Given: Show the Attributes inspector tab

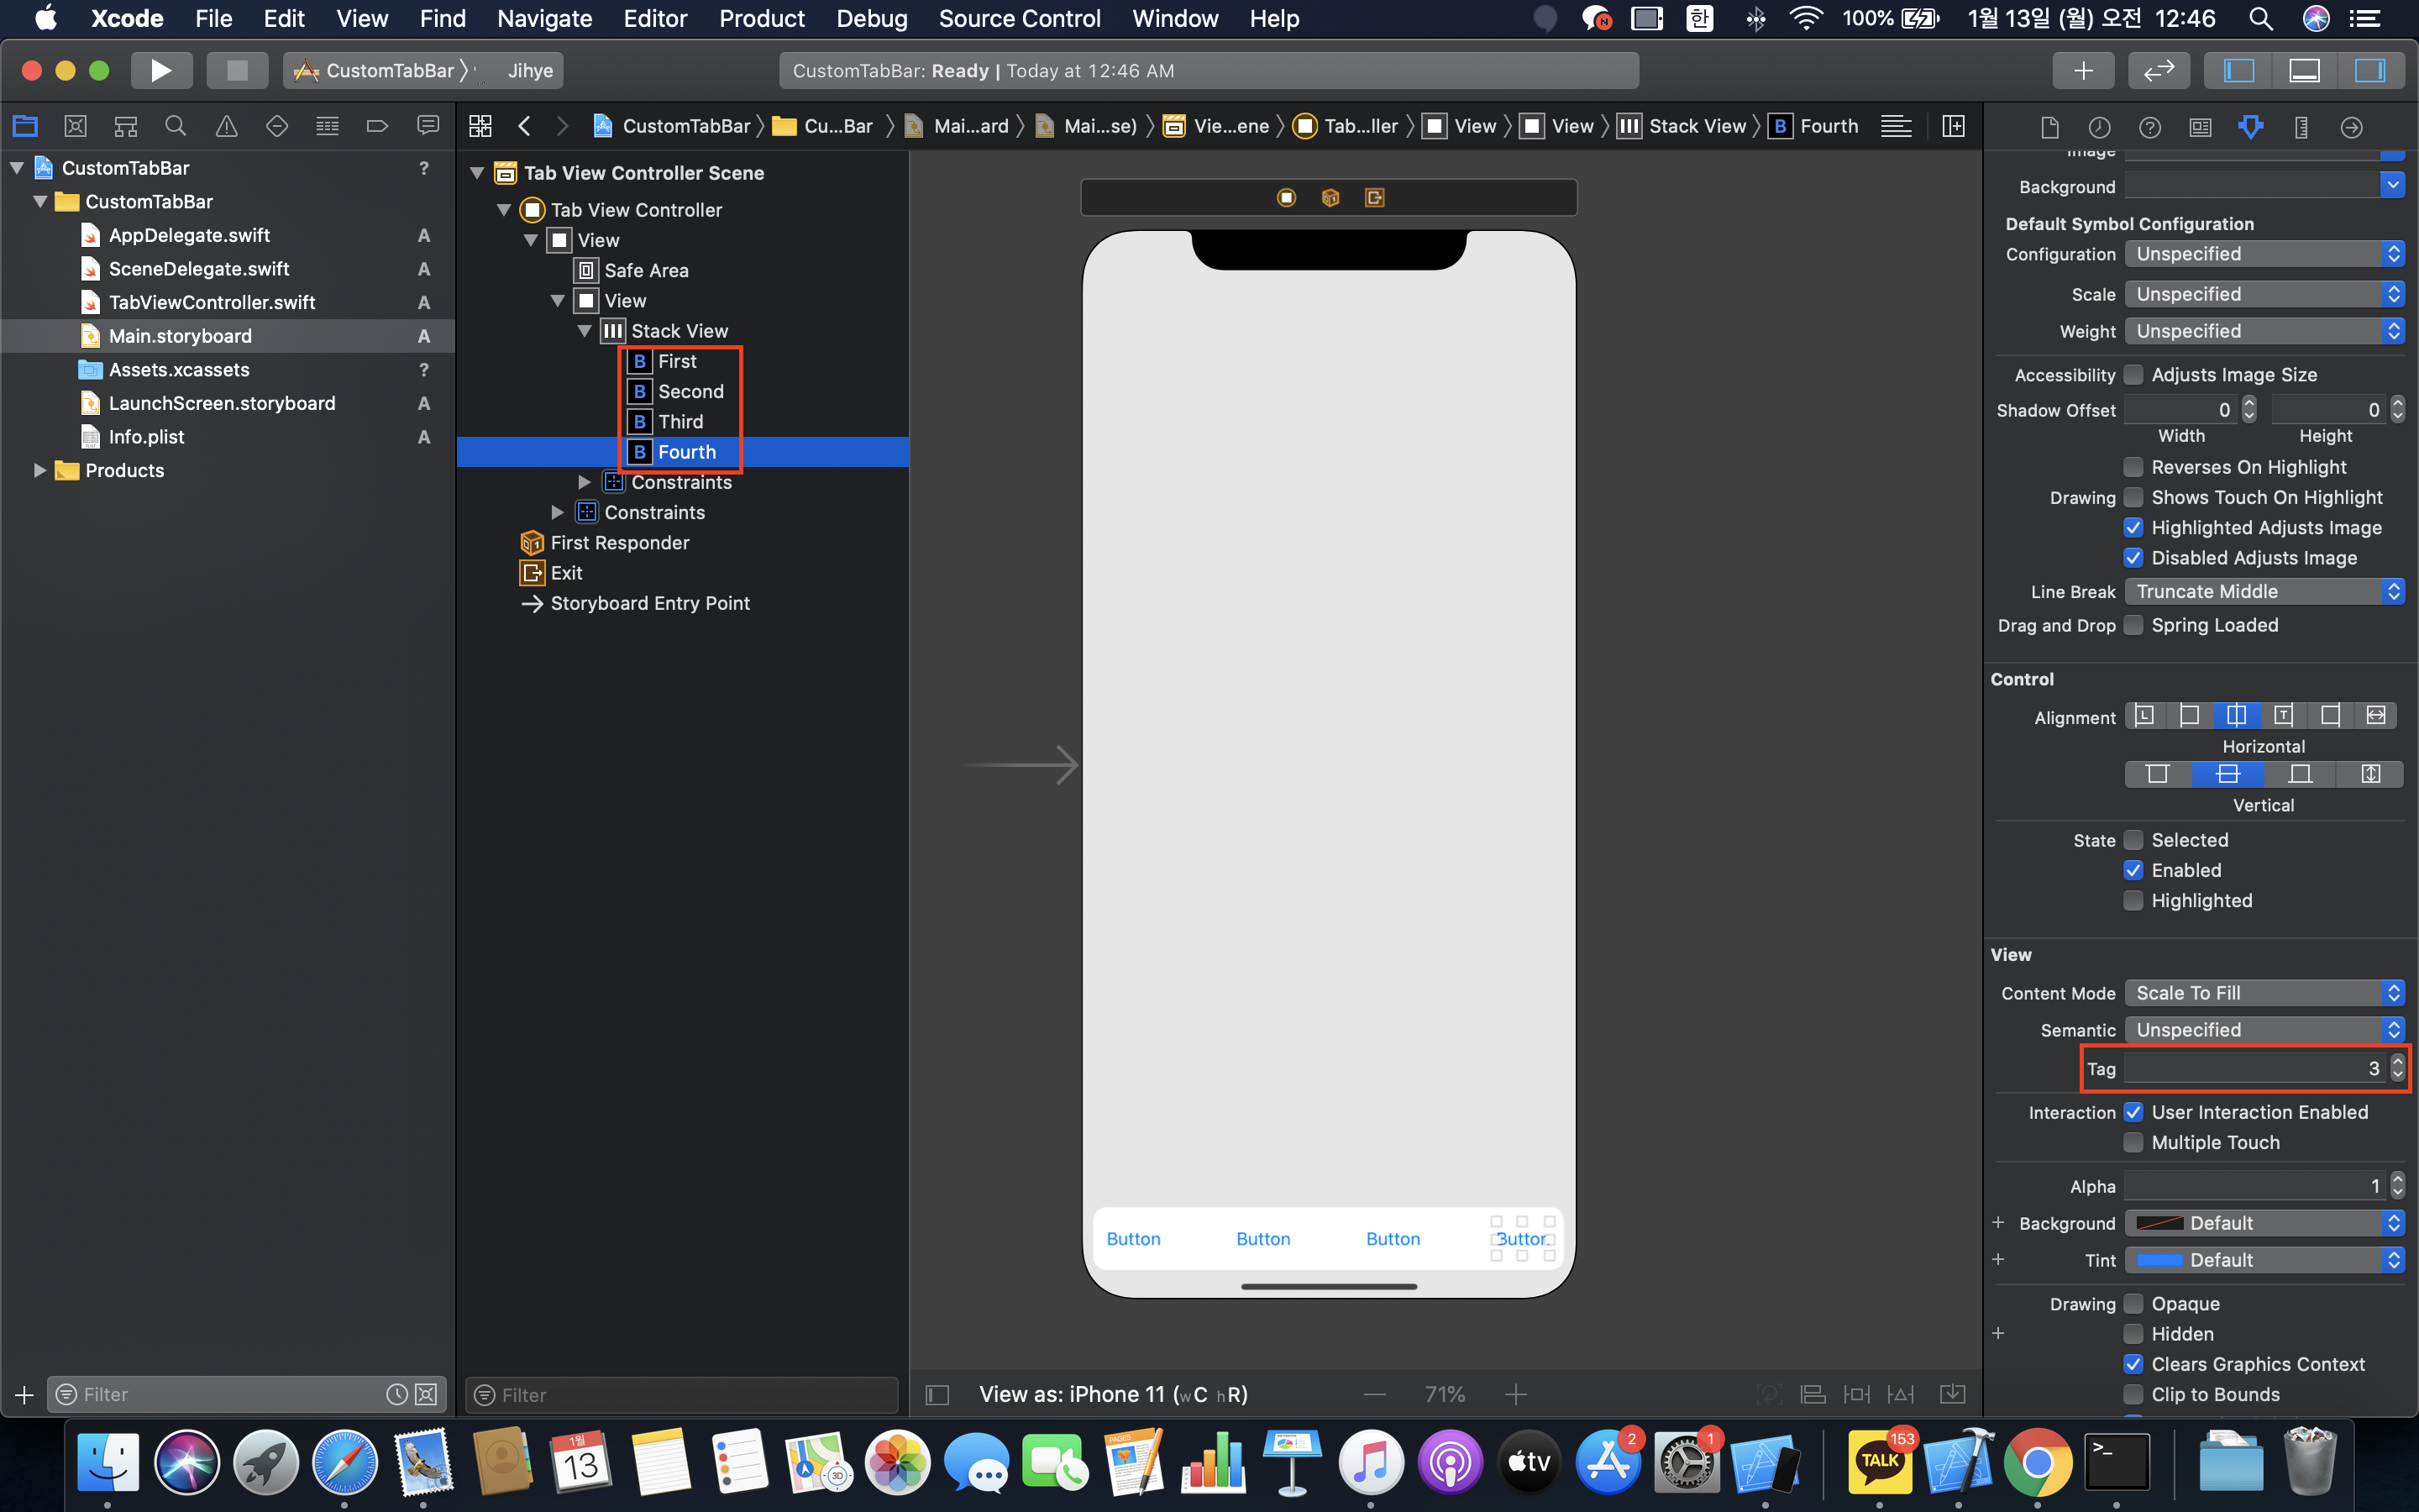Looking at the screenshot, I should click(2250, 127).
